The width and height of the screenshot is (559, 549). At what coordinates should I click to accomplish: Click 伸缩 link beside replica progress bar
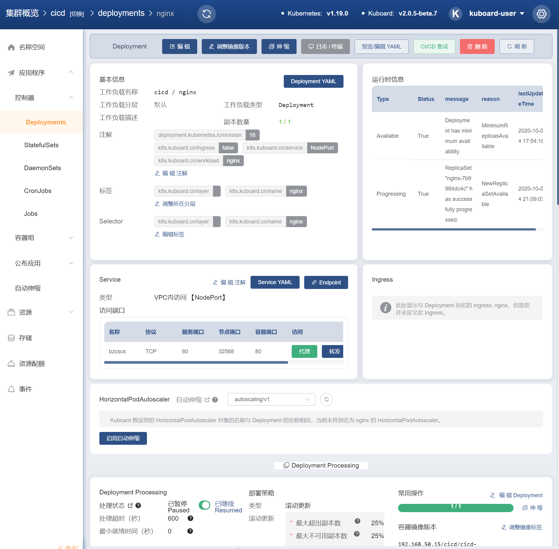(532, 508)
